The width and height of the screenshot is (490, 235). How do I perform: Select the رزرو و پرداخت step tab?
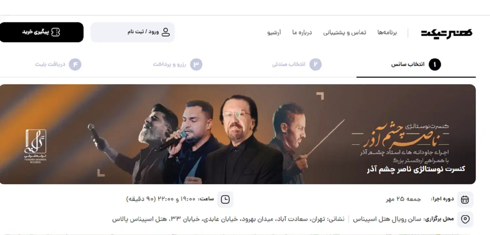click(x=178, y=65)
